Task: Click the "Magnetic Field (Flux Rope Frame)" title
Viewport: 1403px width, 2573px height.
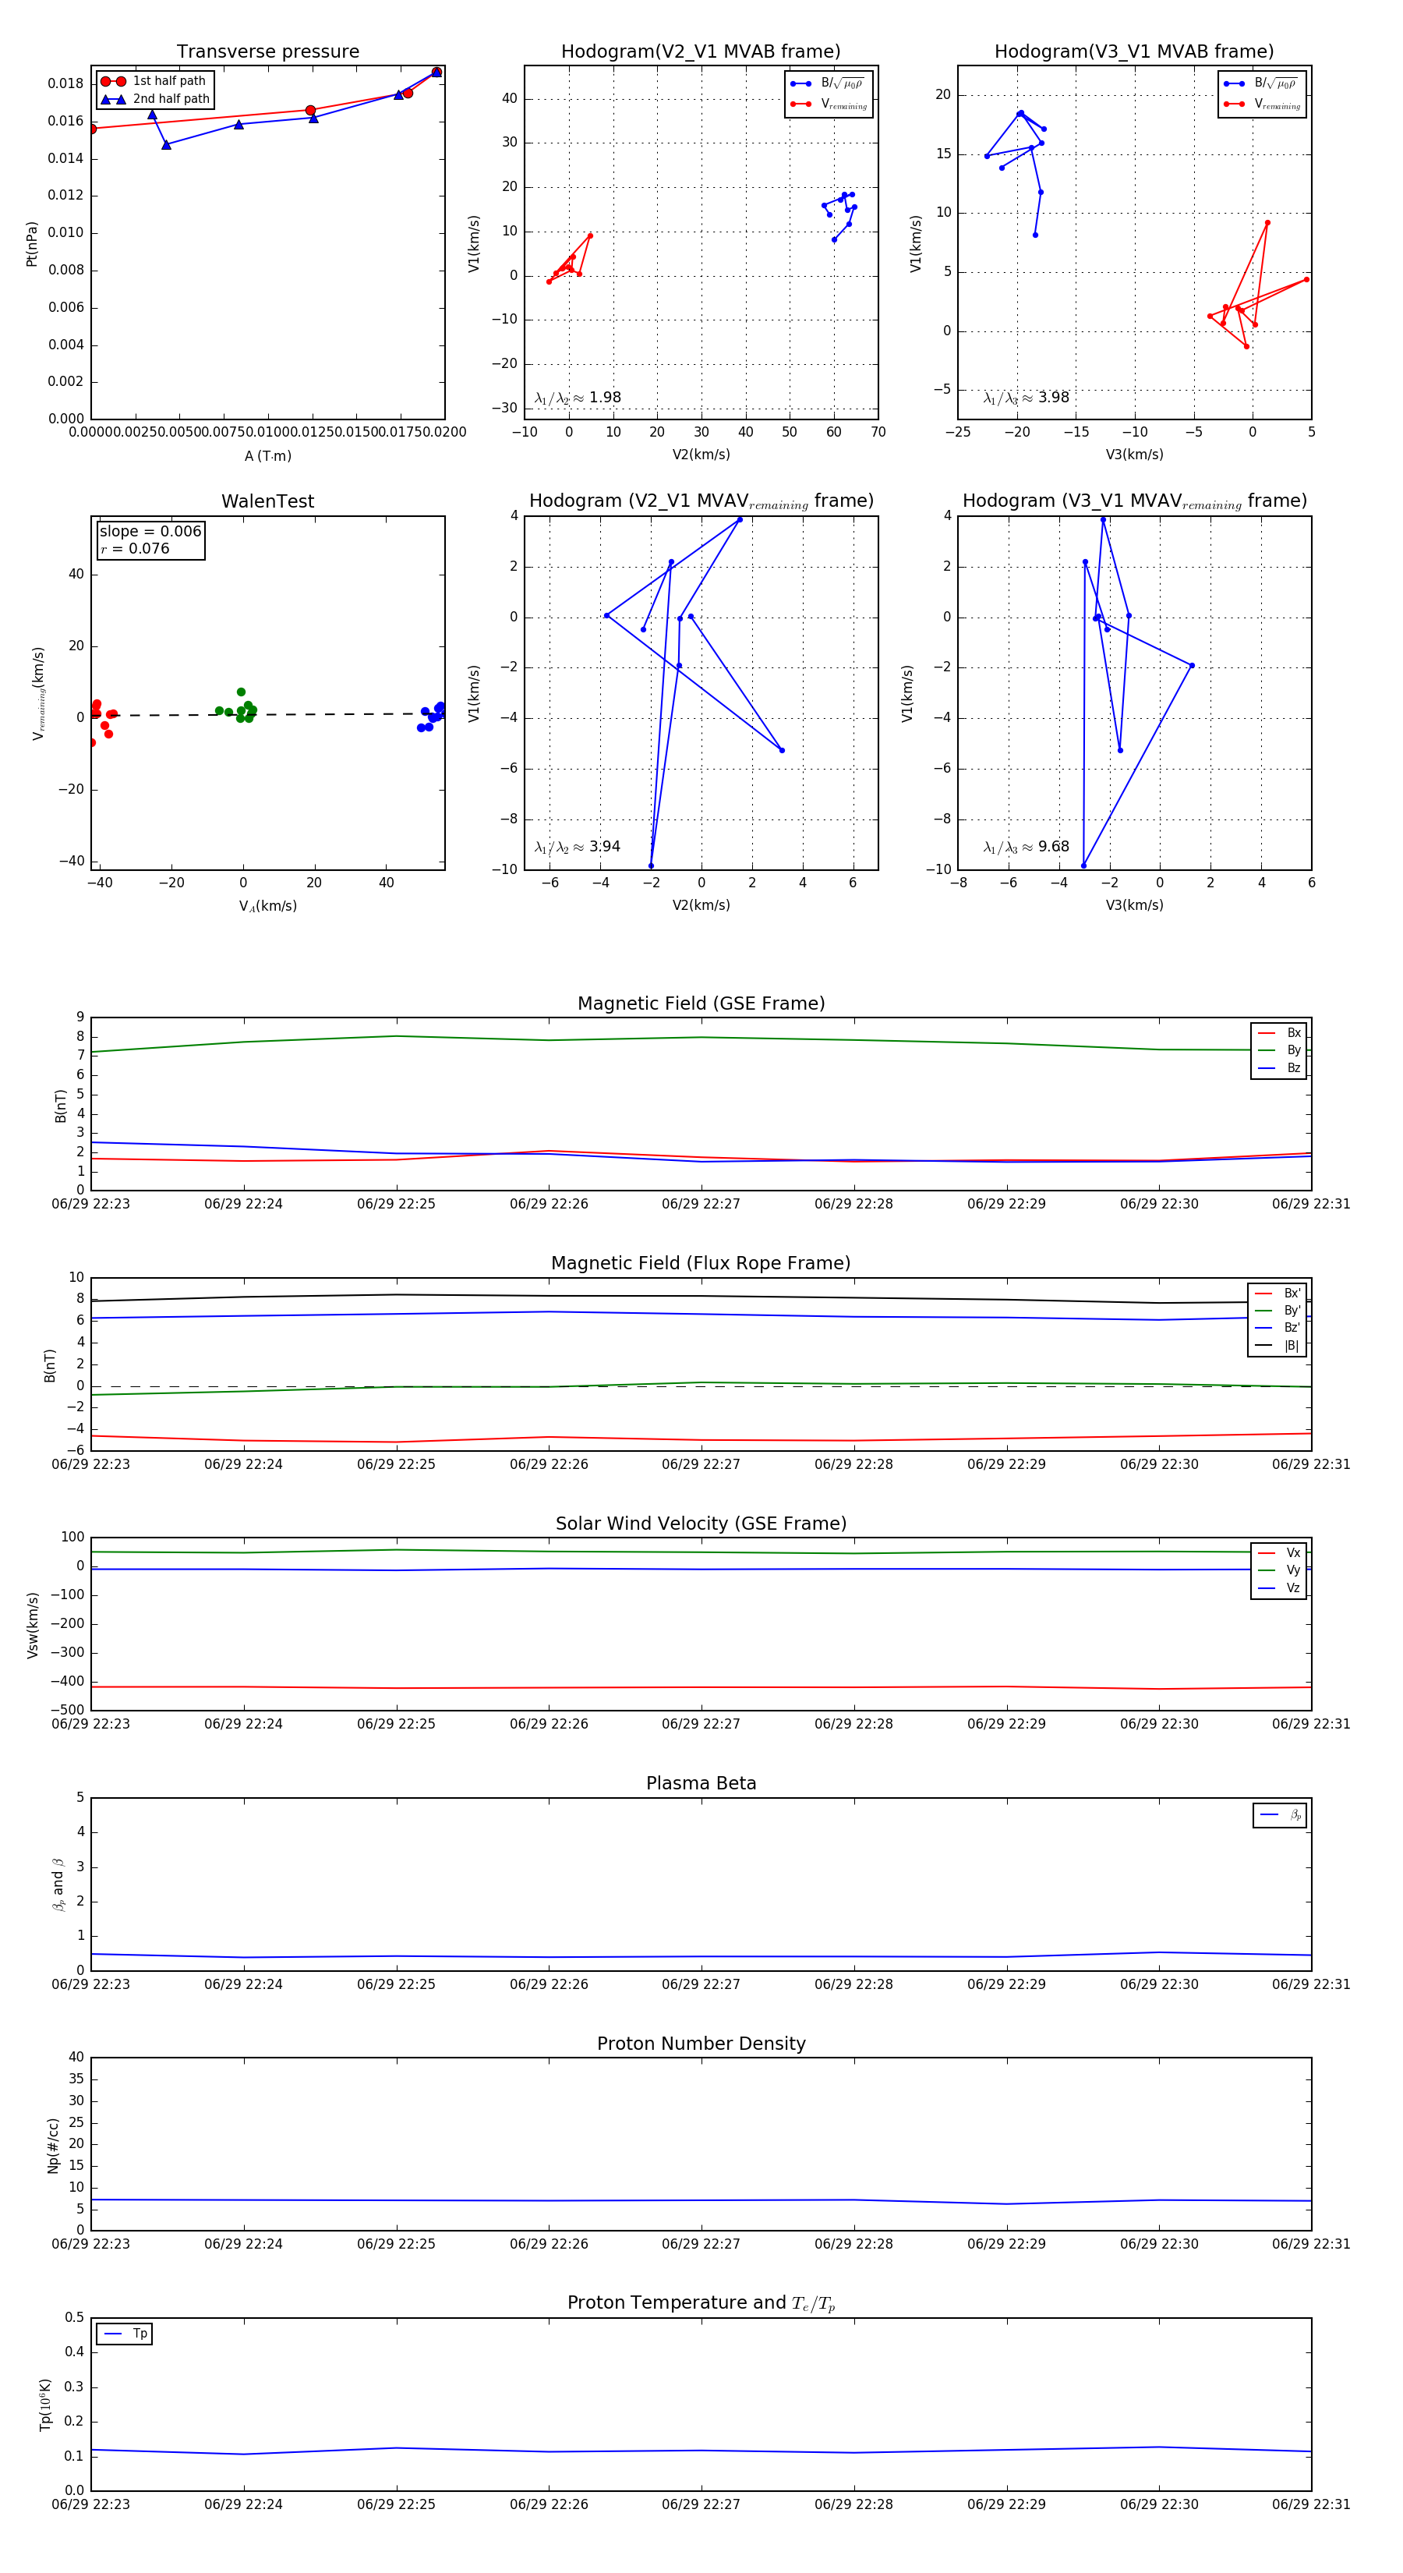Action: click(701, 1264)
